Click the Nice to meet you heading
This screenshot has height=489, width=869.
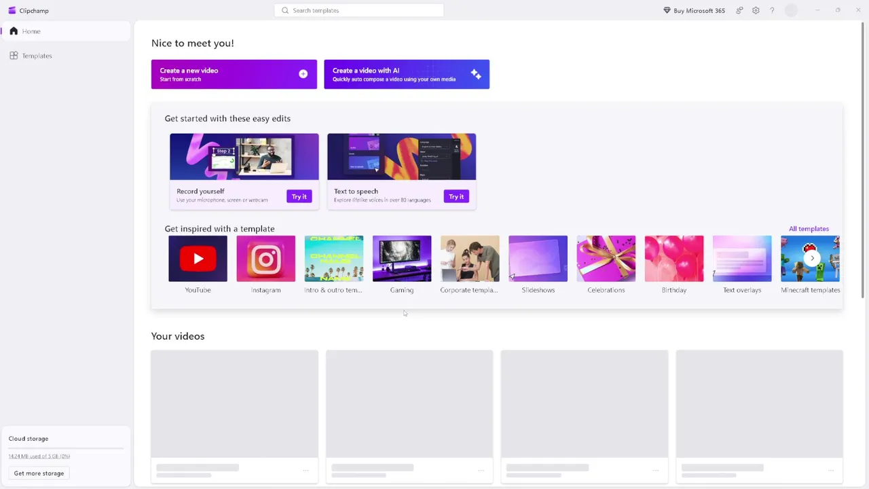tap(193, 43)
